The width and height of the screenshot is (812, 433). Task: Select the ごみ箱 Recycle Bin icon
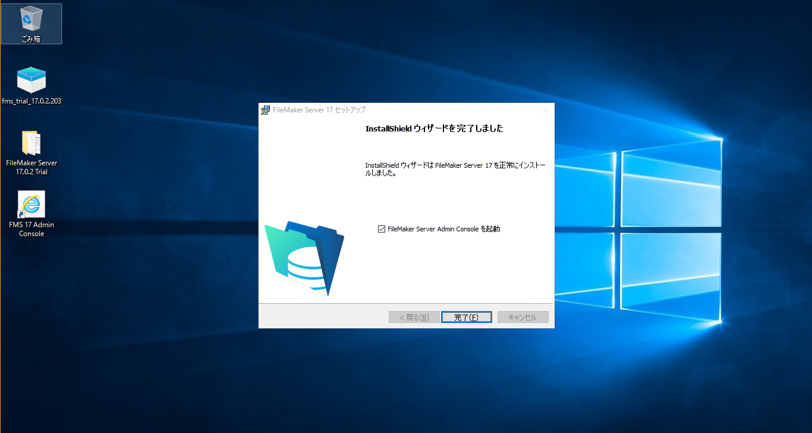click(31, 18)
